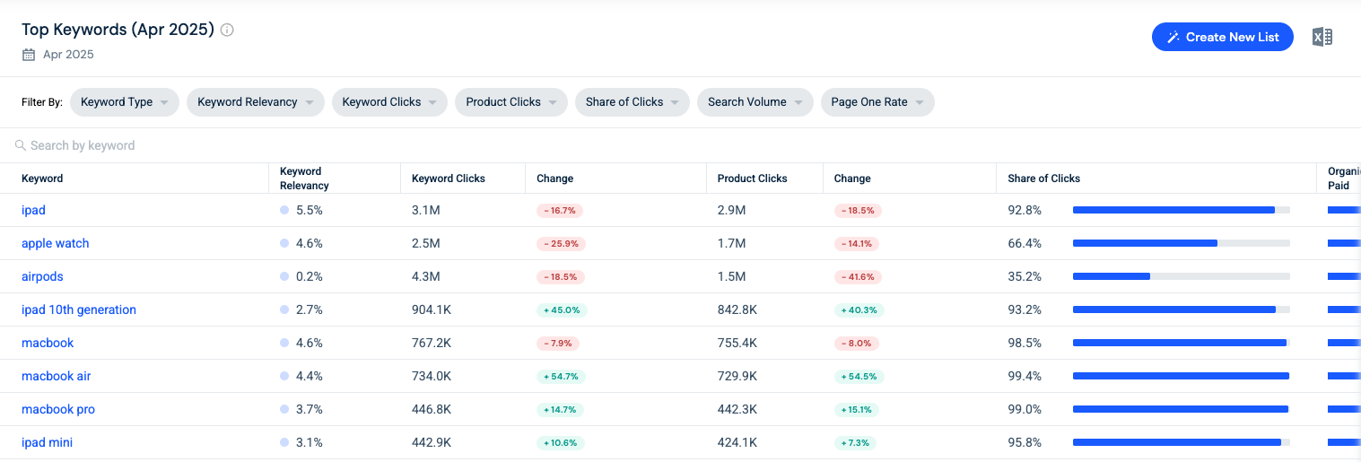The image size is (1361, 462).
Task: Click the +7.3% change badge for ipad mini
Action: pyautogui.click(x=856, y=443)
